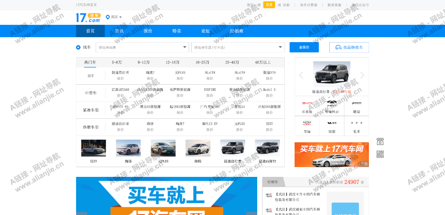Screen dimensions: 445x215
Task: Click the yellow 登录 button
Action: [269, 5]
